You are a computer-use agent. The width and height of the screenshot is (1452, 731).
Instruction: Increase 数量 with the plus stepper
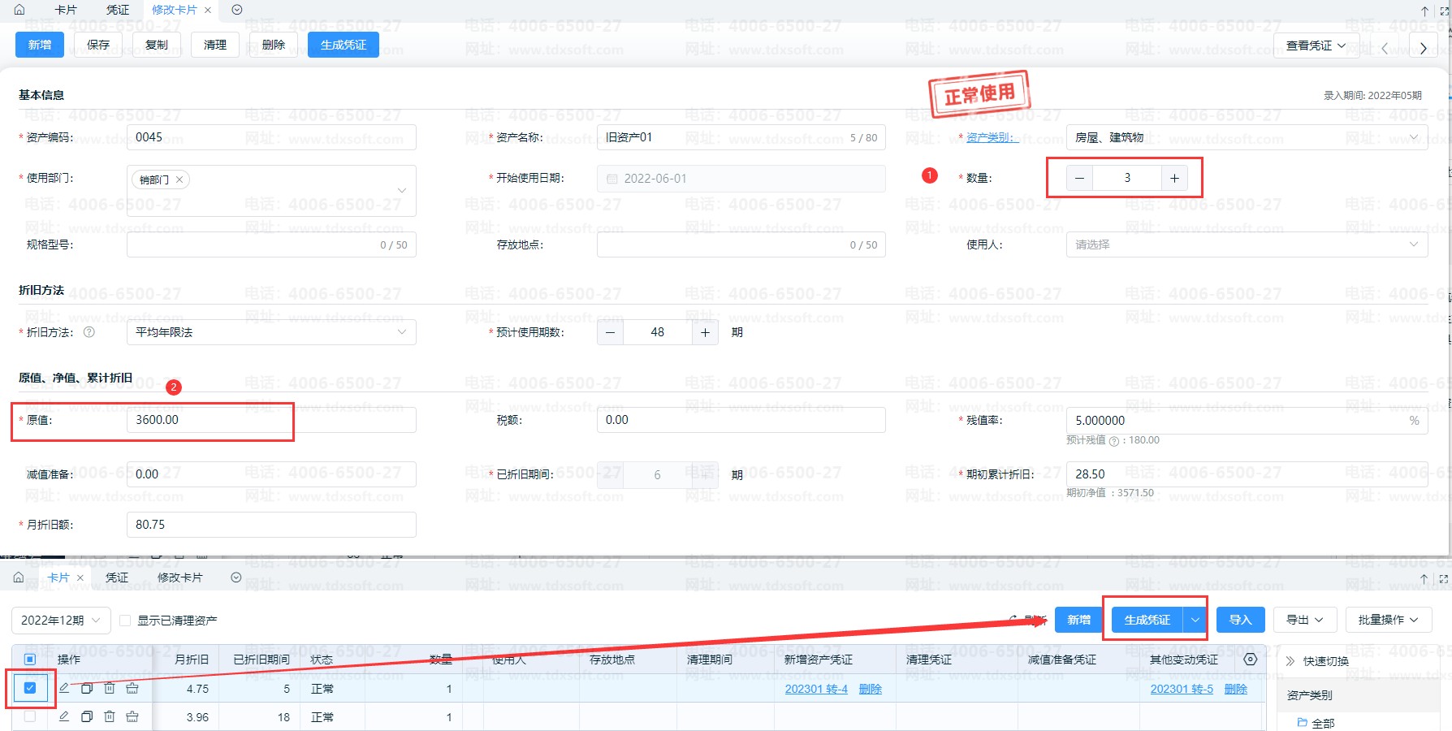(1174, 178)
